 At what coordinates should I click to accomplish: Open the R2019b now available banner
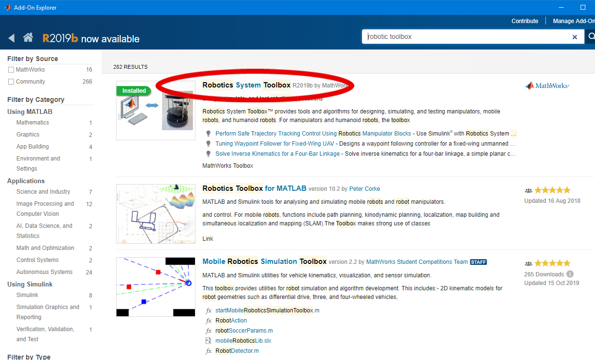click(91, 38)
